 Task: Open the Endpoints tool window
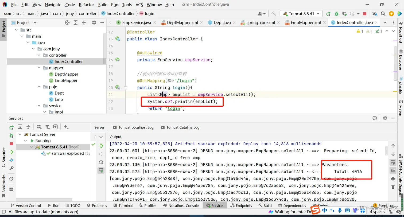pos(241,206)
